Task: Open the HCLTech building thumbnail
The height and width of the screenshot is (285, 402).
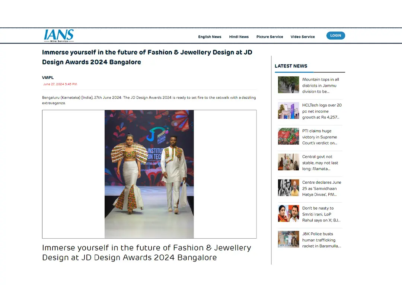Action: (288, 111)
